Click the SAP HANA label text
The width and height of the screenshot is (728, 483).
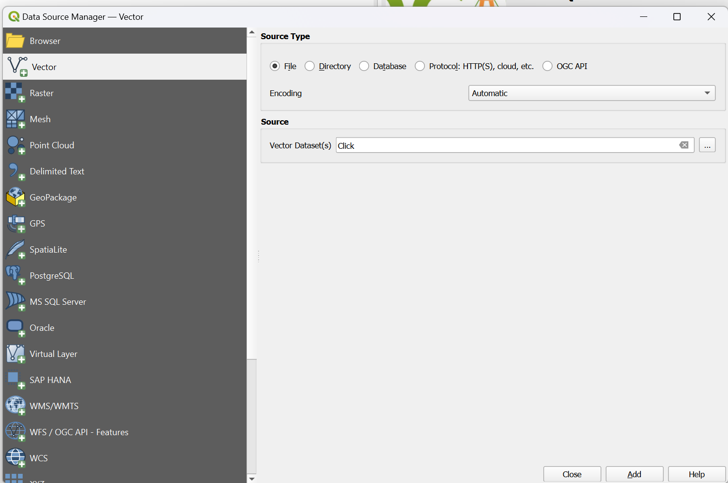[x=50, y=380]
